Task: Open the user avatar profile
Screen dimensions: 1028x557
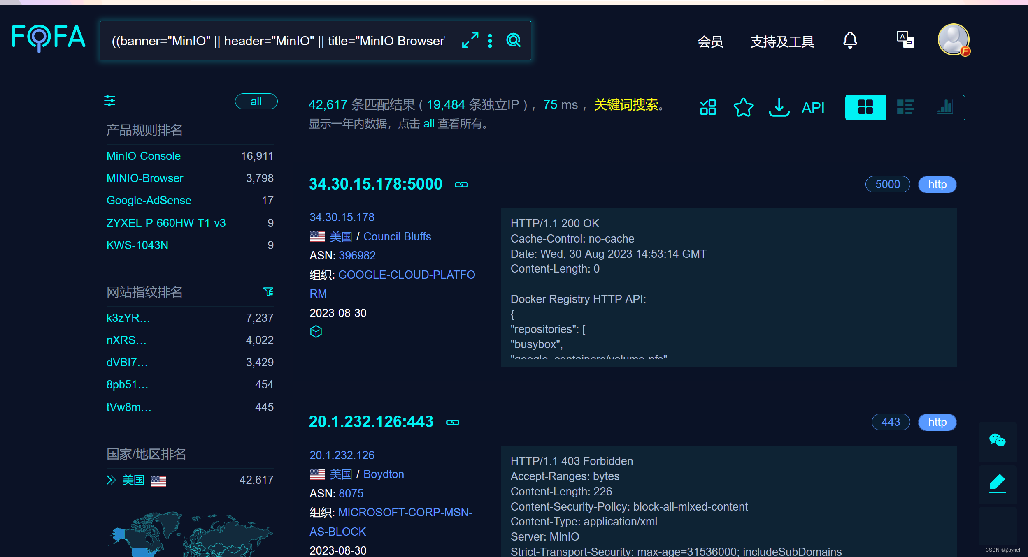Action: pos(954,39)
